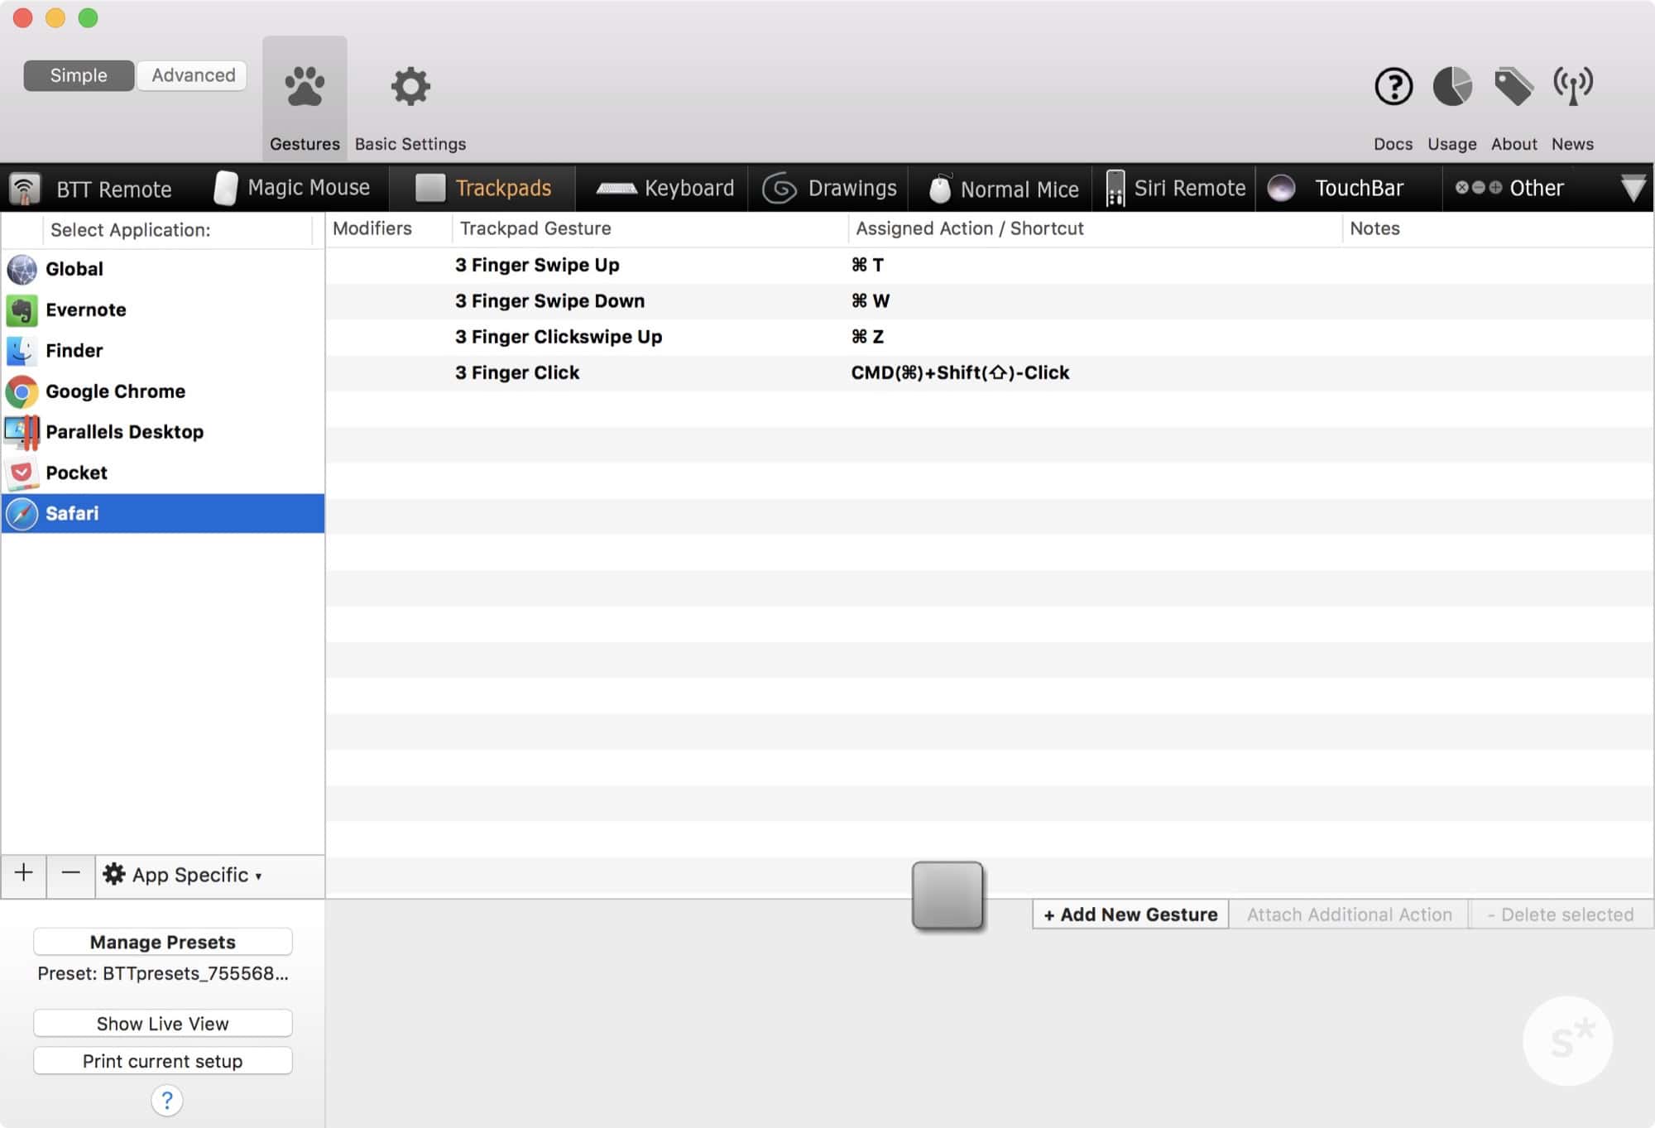This screenshot has height=1128, width=1655.
Task: Switch to the Magic Mouse tab
Action: click(292, 188)
